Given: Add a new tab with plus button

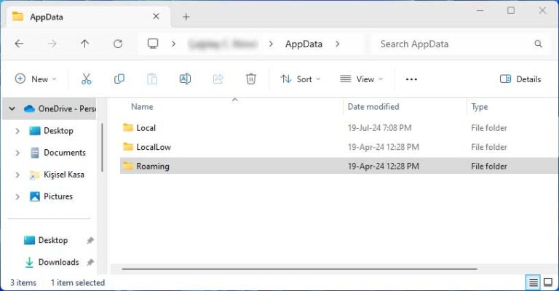Looking at the screenshot, I should 186,17.
